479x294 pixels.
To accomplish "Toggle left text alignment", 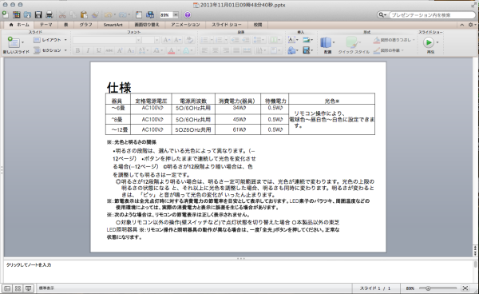I will click(x=204, y=50).
